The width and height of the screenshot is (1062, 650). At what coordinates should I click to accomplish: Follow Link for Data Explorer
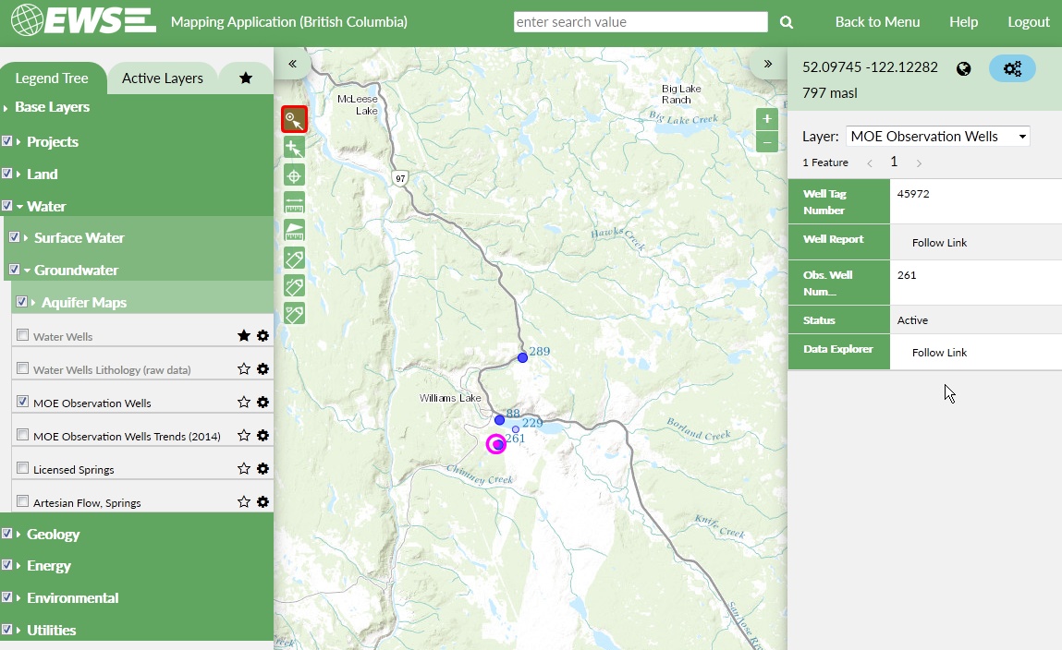pos(939,353)
